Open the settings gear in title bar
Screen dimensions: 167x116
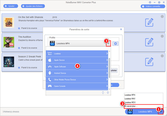point(150,2)
